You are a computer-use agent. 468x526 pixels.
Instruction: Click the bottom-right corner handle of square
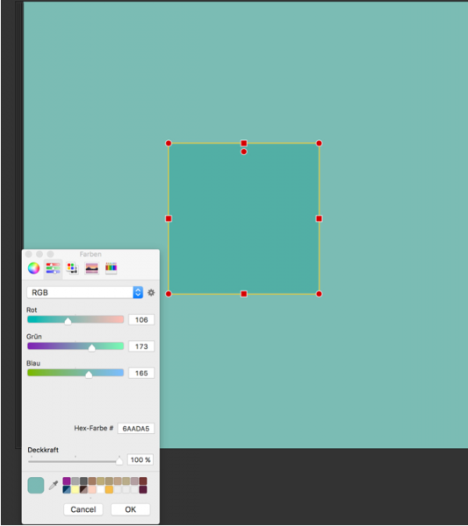(x=319, y=294)
